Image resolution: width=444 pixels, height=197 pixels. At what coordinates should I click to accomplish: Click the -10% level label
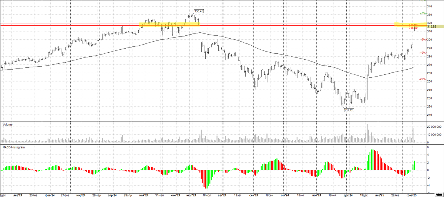[422, 53]
